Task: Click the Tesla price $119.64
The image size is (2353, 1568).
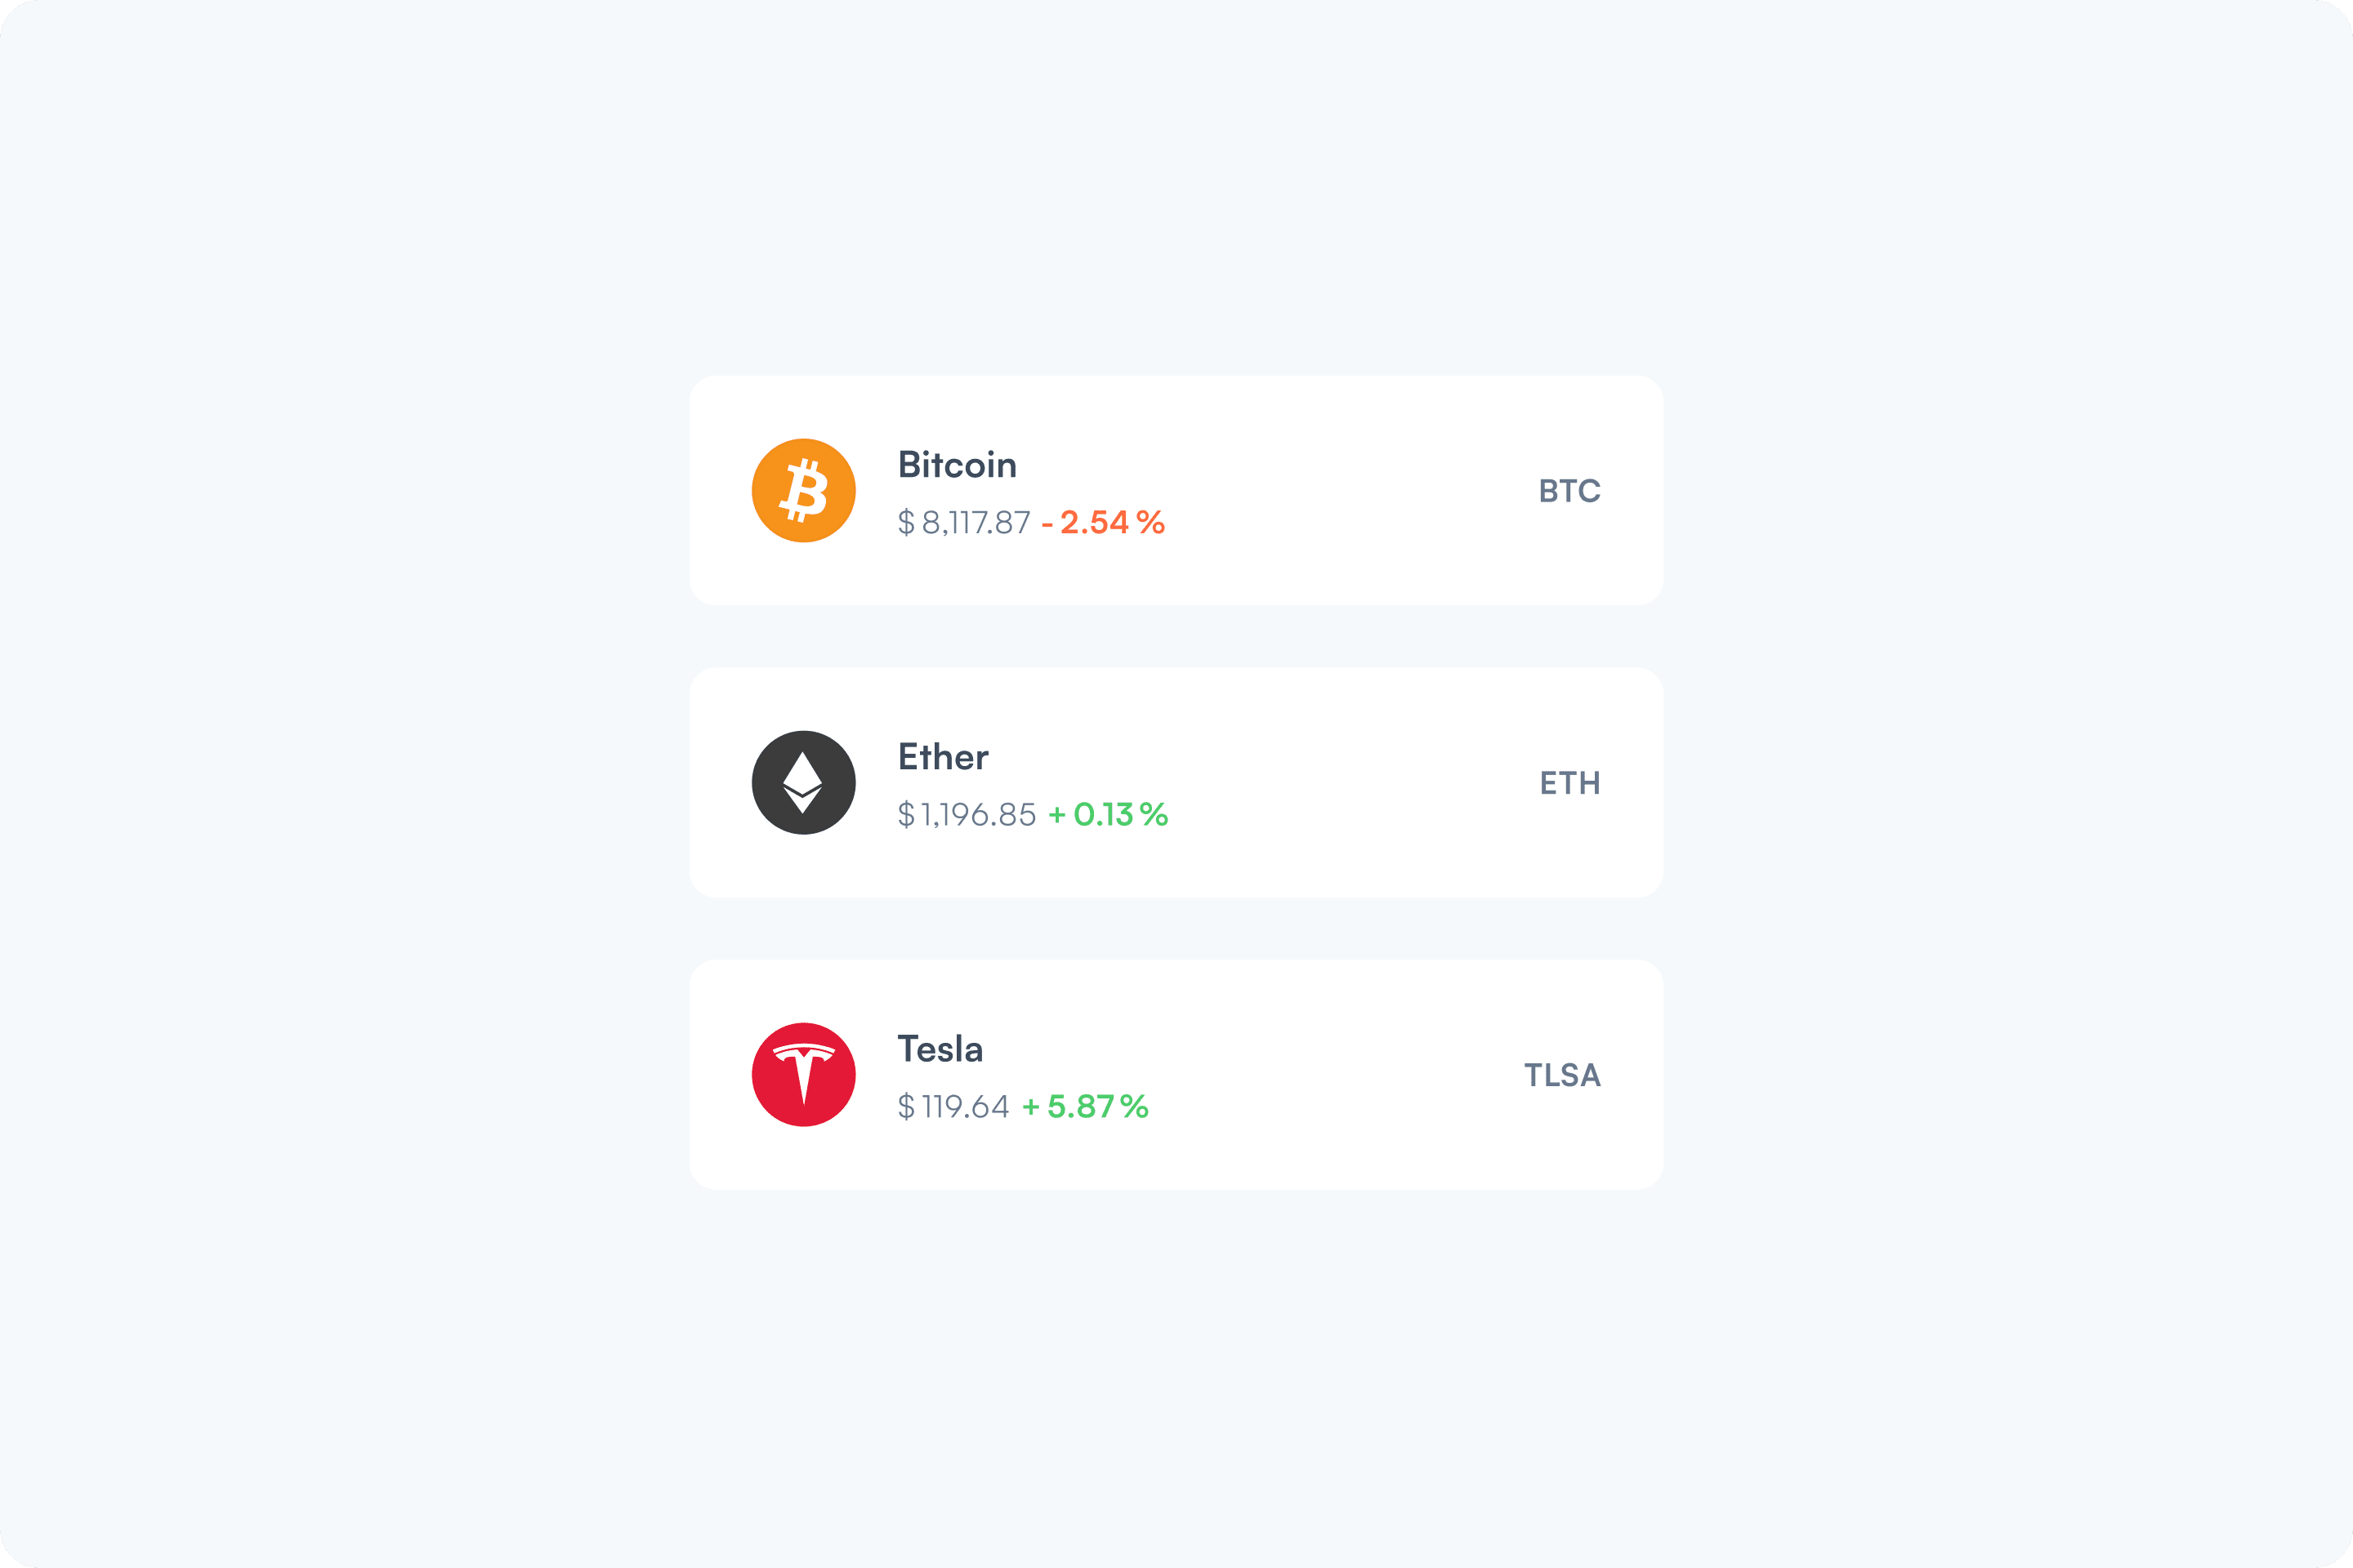Action: click(x=953, y=1106)
